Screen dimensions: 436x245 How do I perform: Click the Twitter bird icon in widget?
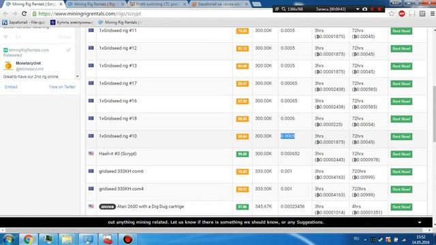[68, 50]
